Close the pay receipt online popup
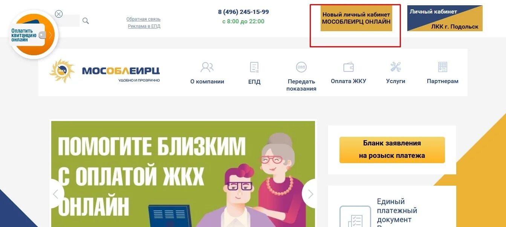This screenshot has width=506, height=227. click(59, 14)
